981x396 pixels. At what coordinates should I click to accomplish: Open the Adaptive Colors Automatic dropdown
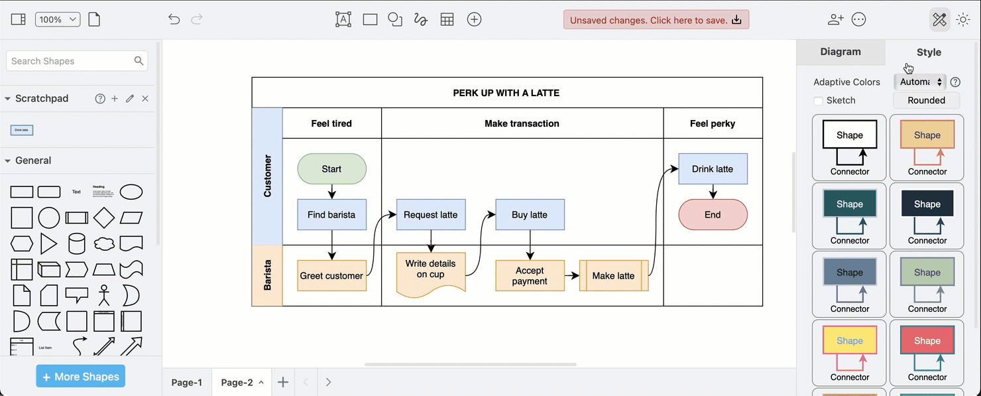coord(920,82)
